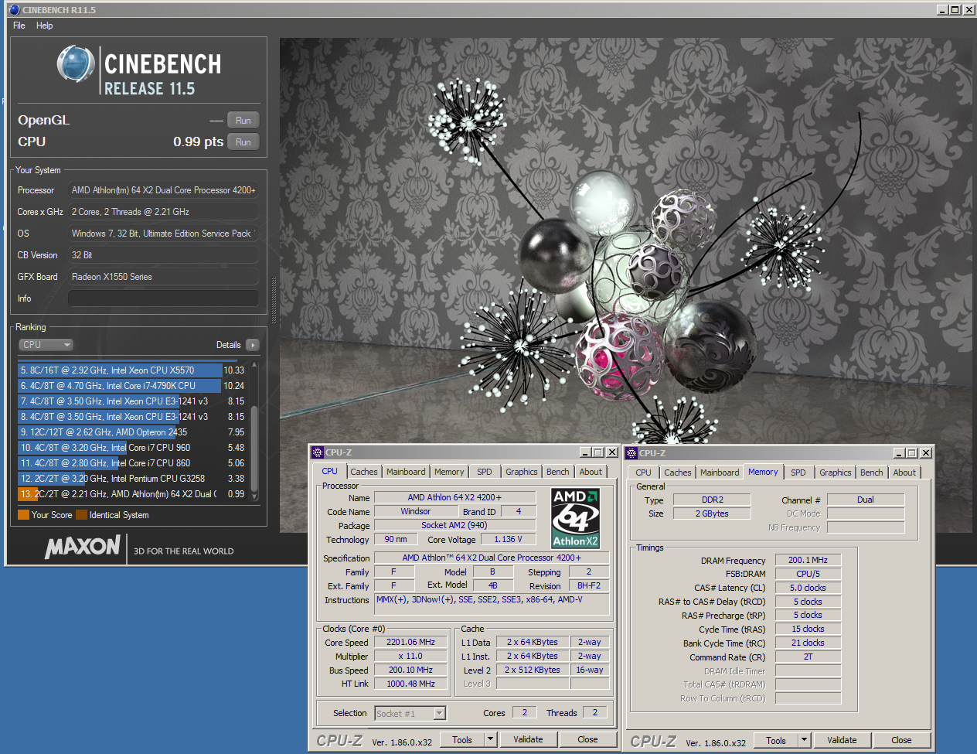
Task: Switch to Mainboard tab in right CPU-Z
Action: pos(720,473)
